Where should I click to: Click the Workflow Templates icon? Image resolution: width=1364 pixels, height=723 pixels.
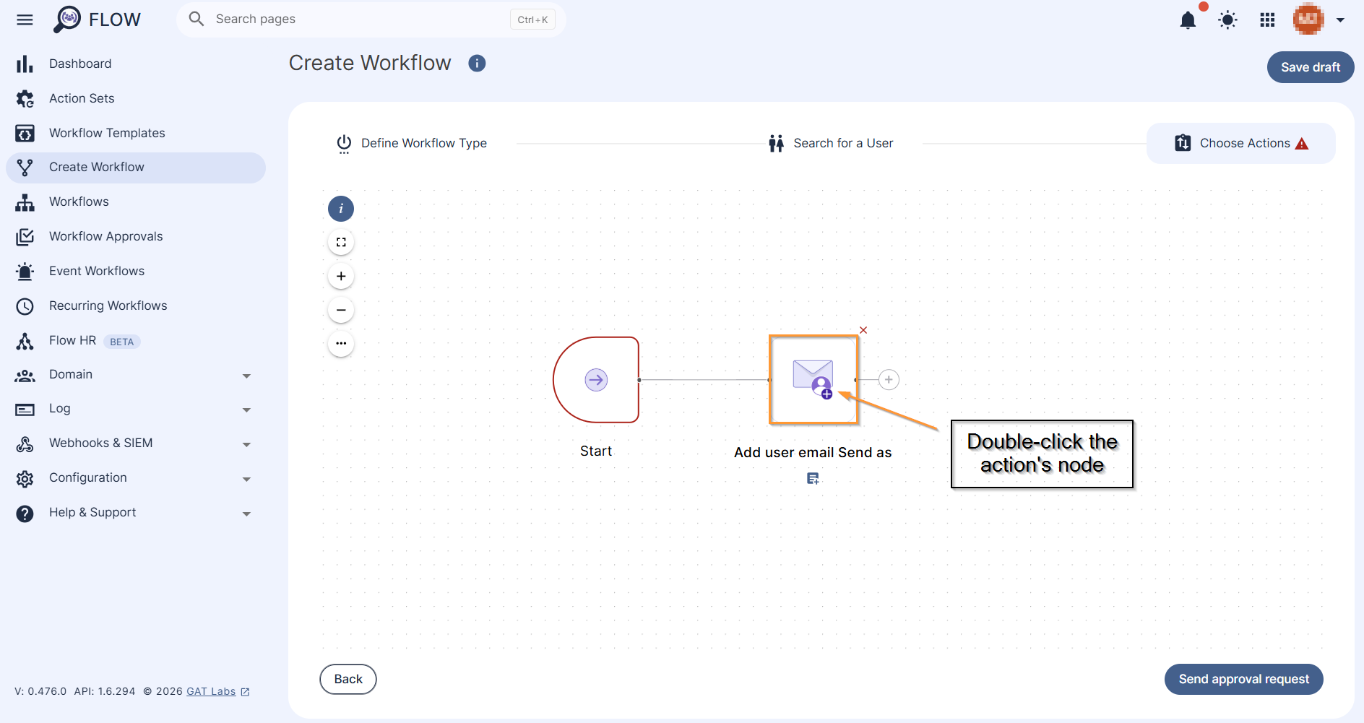(25, 134)
